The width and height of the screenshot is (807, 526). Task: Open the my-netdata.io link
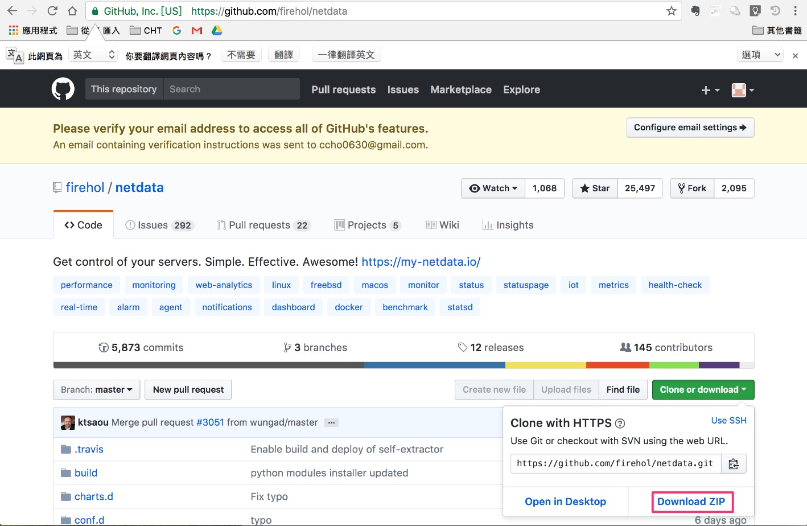(421, 262)
